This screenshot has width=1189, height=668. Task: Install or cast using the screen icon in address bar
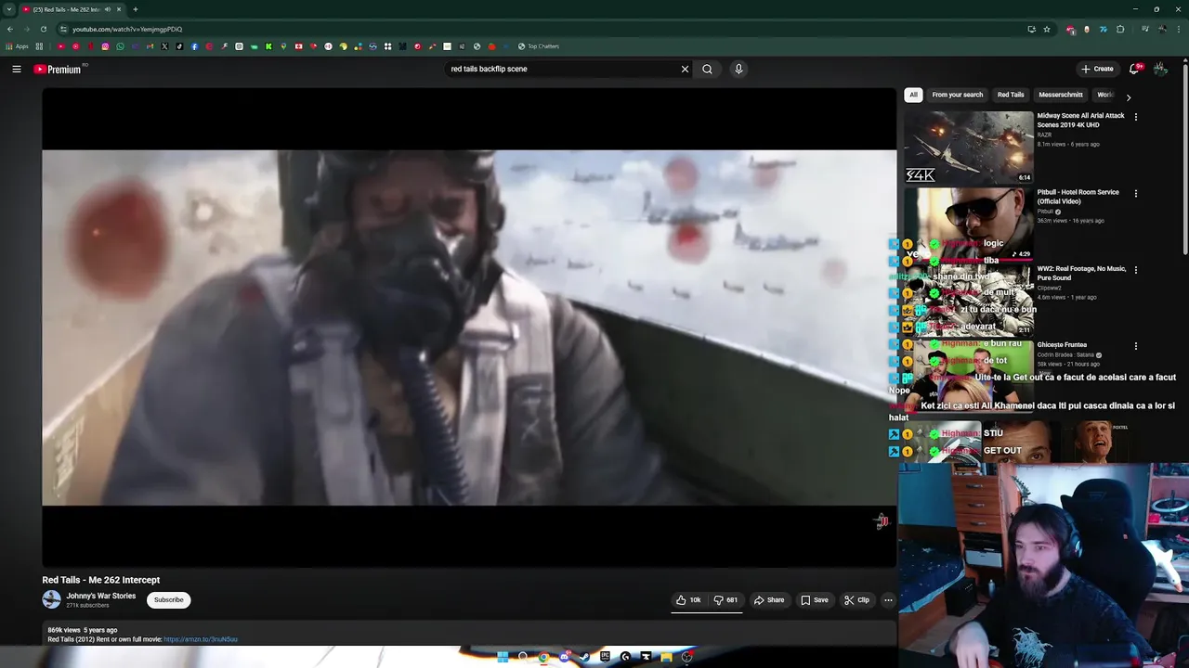pyautogui.click(x=1031, y=29)
